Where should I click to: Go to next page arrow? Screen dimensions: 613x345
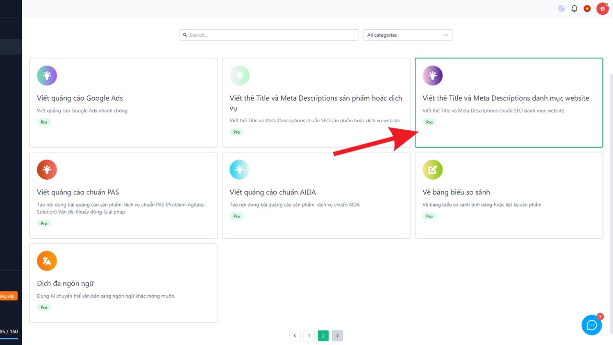[338, 336]
